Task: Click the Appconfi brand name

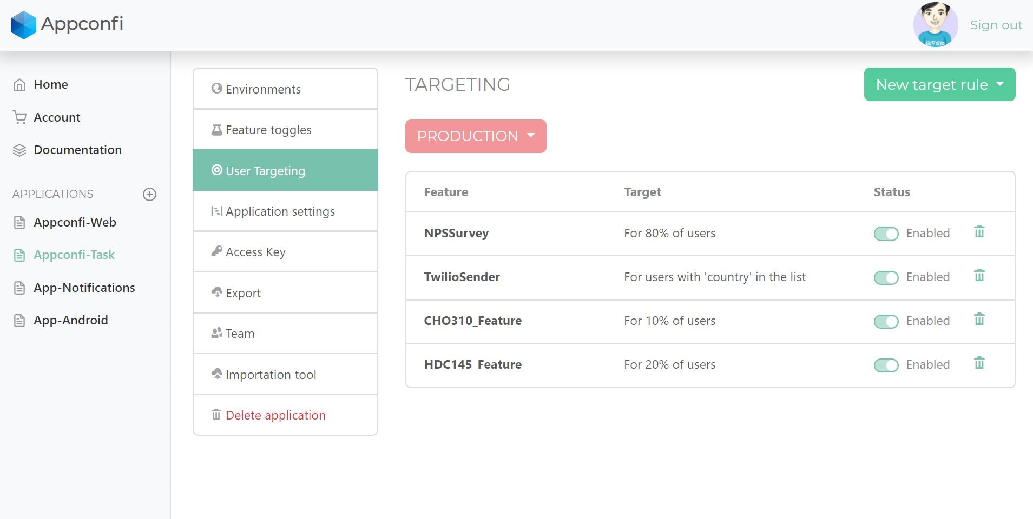Action: [82, 24]
